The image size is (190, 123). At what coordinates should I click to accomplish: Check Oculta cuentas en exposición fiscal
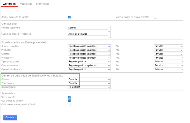[x=69, y=105]
